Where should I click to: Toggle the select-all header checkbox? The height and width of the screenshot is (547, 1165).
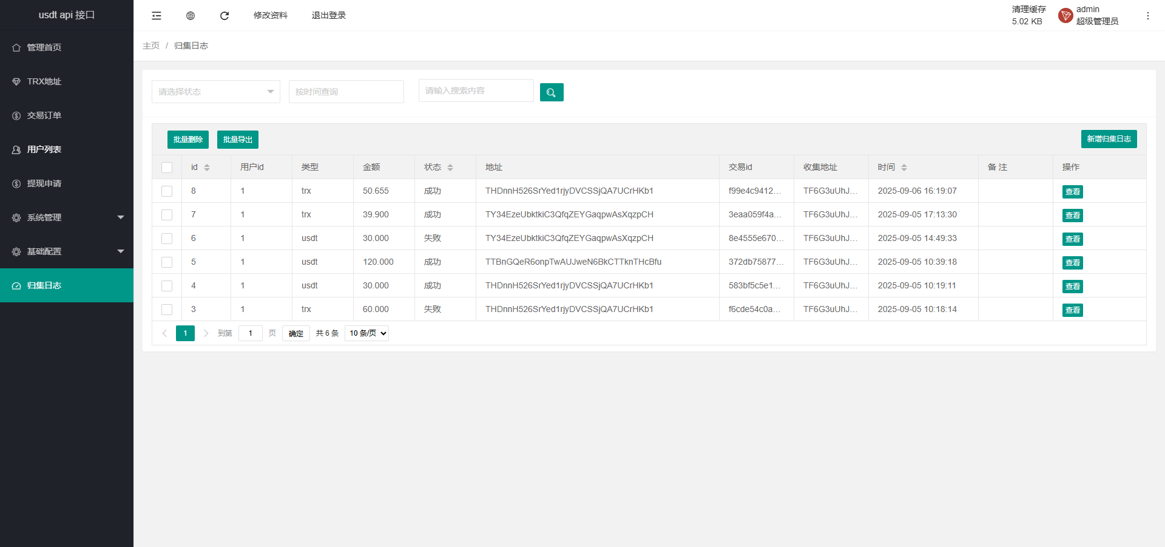click(167, 168)
